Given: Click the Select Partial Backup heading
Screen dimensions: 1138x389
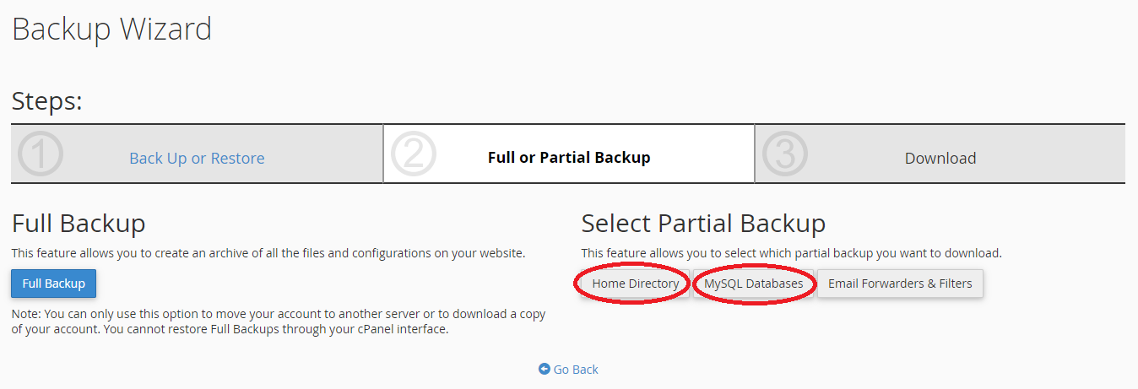Looking at the screenshot, I should pyautogui.click(x=703, y=224).
